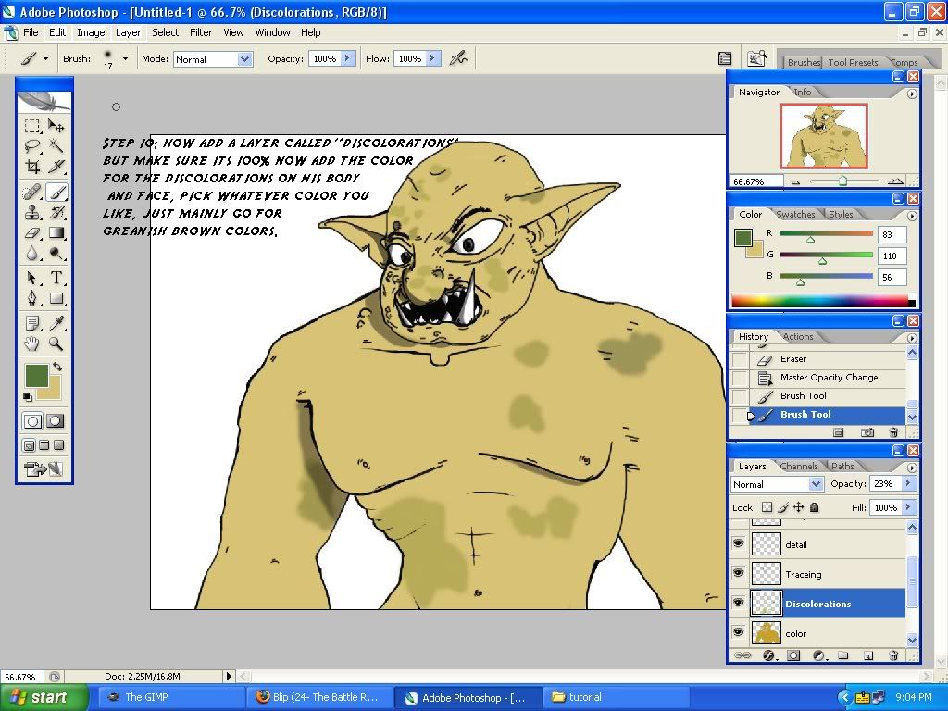This screenshot has width=948, height=711.
Task: Toggle visibility of the Traceing layer
Action: pos(739,574)
